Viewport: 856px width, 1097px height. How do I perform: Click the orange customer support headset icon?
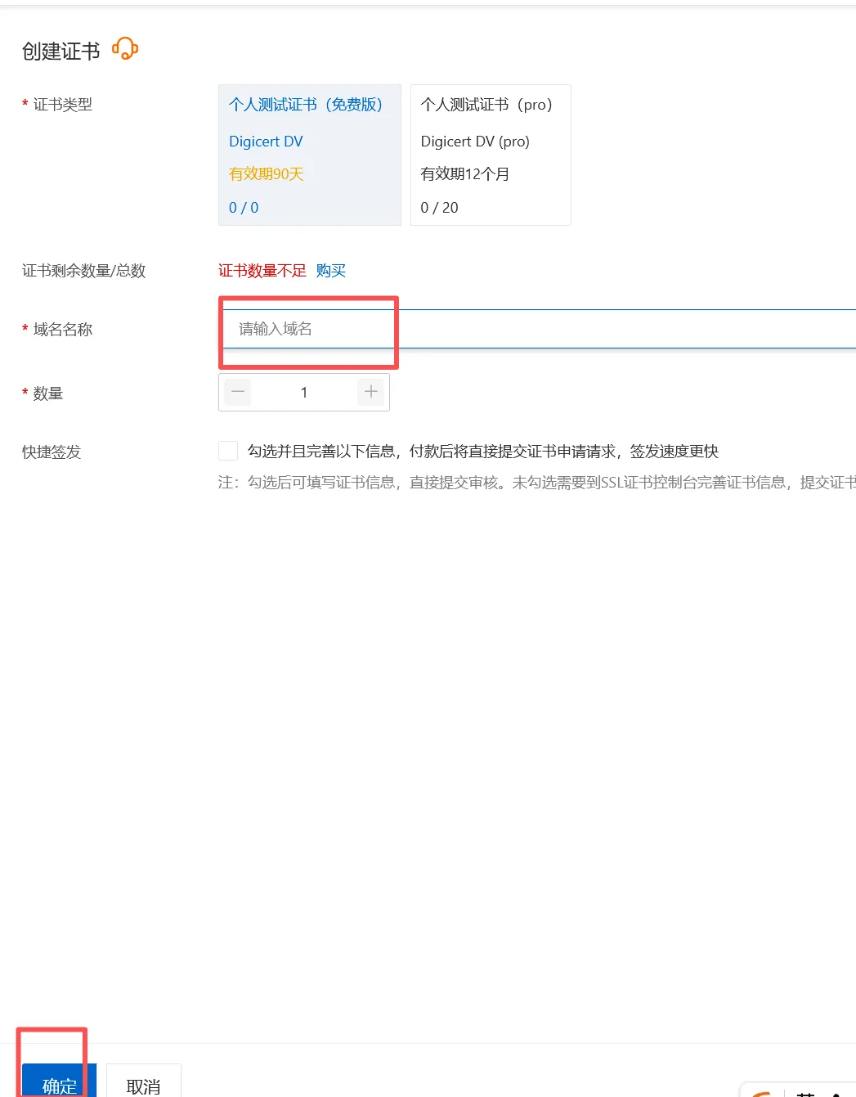(x=125, y=49)
